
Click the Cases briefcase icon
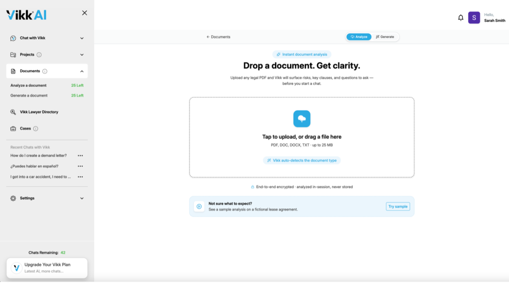[13, 129]
